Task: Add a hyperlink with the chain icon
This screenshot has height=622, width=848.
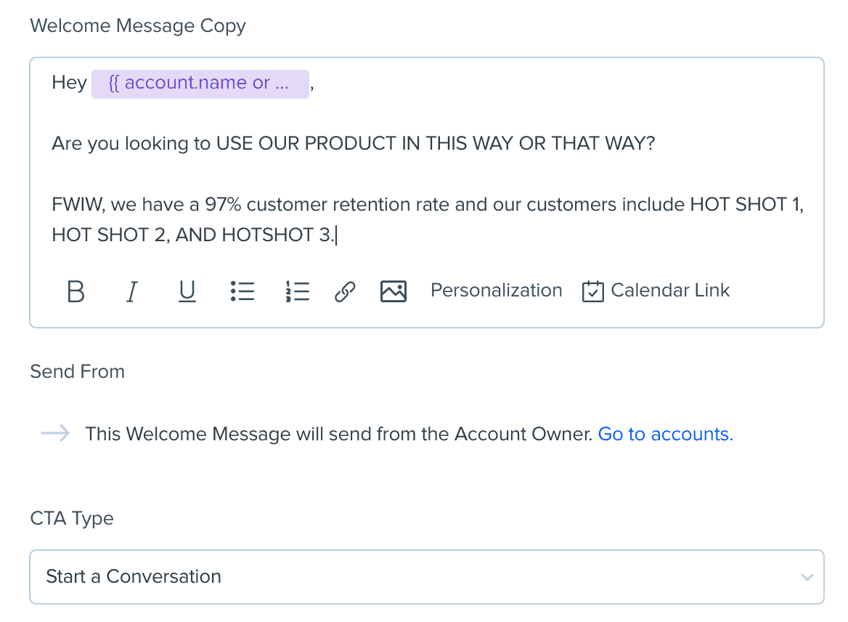Action: [x=345, y=291]
